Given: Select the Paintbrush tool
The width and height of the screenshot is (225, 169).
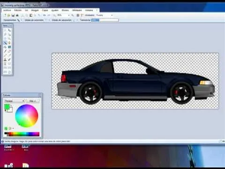Looking at the screenshot, I should [5, 51].
